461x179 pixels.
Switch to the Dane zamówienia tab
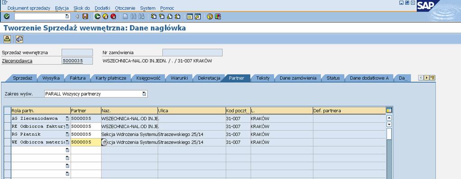click(x=298, y=78)
